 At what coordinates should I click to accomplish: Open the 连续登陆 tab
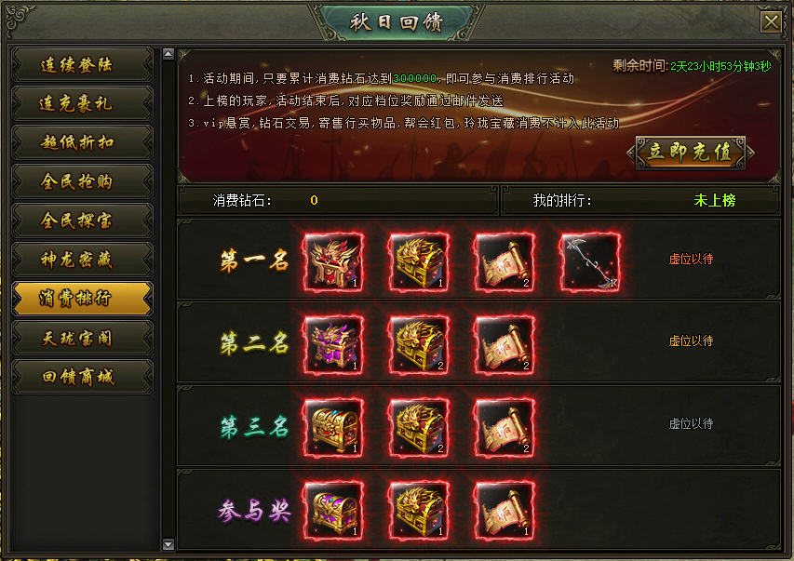click(82, 64)
